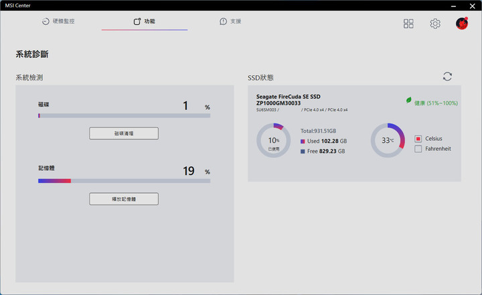This screenshot has height=295, width=482.
Task: Open settings via the gear icon
Action: click(x=435, y=23)
